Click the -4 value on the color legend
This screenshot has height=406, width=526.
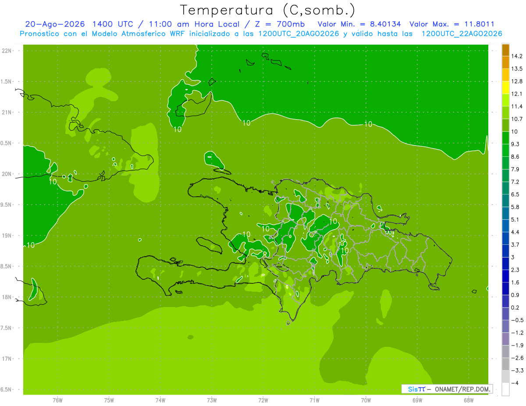515,383
